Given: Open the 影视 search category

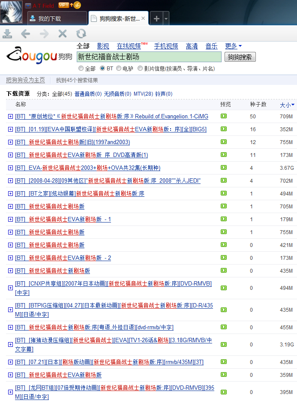Looking at the screenshot, I should 103,46.
